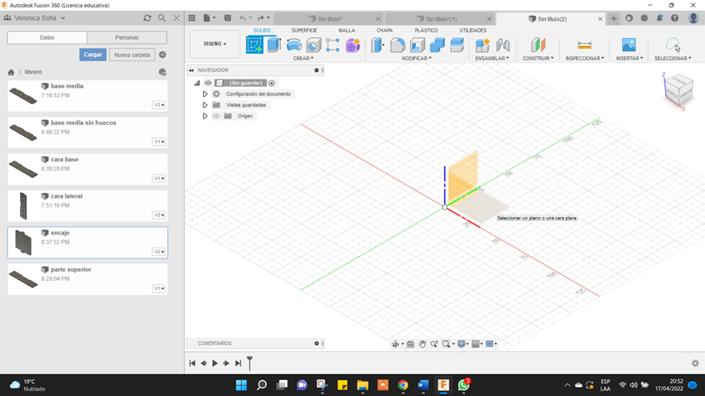Select the Rectangular Pattern tool
Image resolution: width=705 pixels, height=396 pixels.
pyautogui.click(x=333, y=45)
